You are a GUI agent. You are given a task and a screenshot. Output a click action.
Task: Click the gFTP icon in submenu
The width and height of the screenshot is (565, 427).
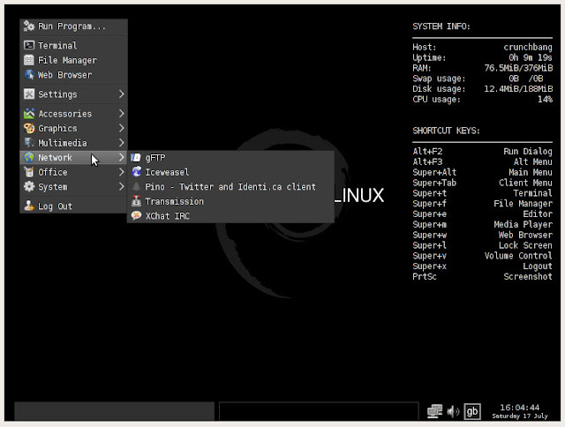[136, 157]
